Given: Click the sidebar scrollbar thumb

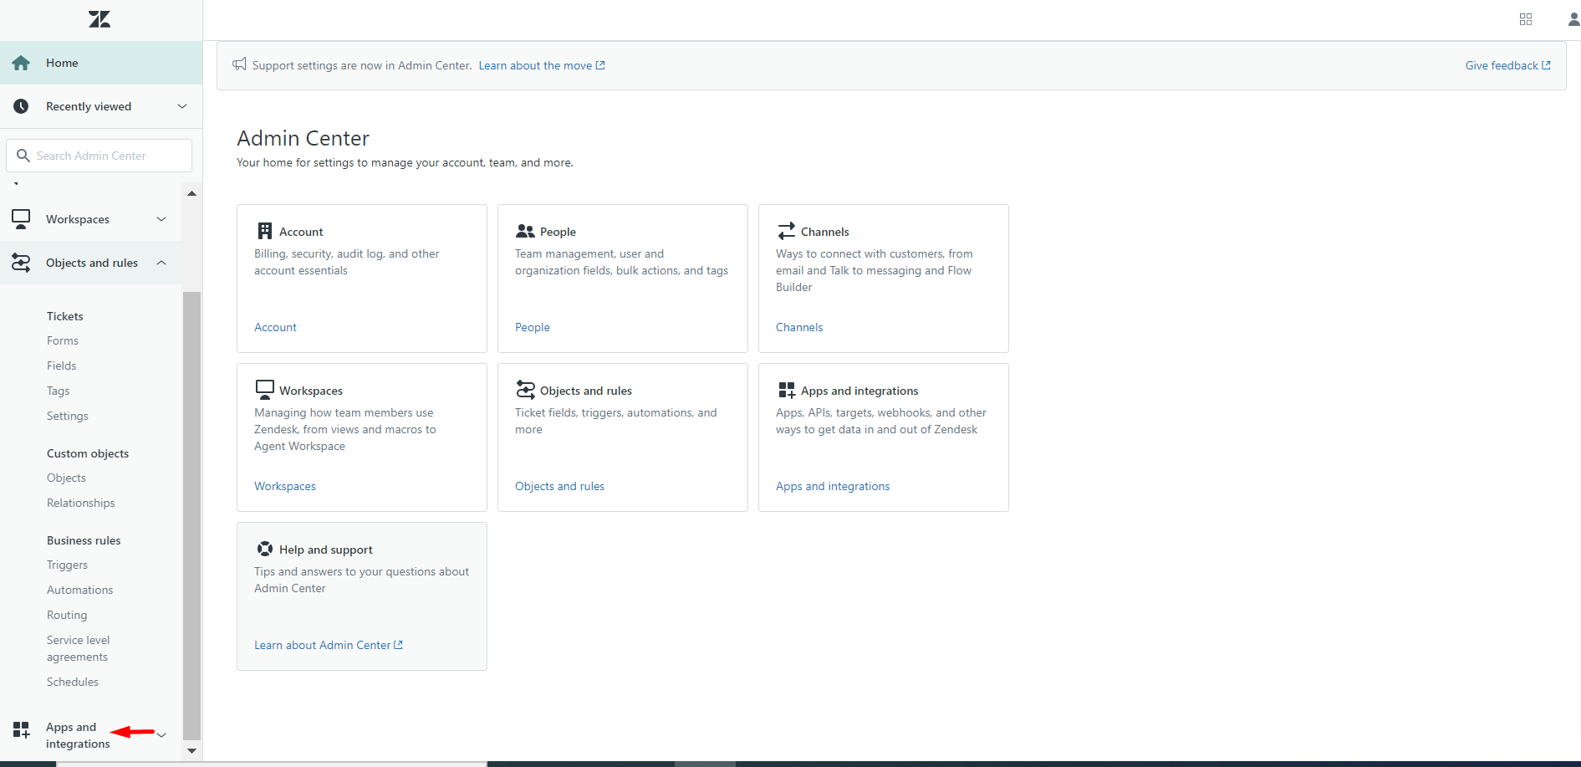Looking at the screenshot, I should [191, 516].
